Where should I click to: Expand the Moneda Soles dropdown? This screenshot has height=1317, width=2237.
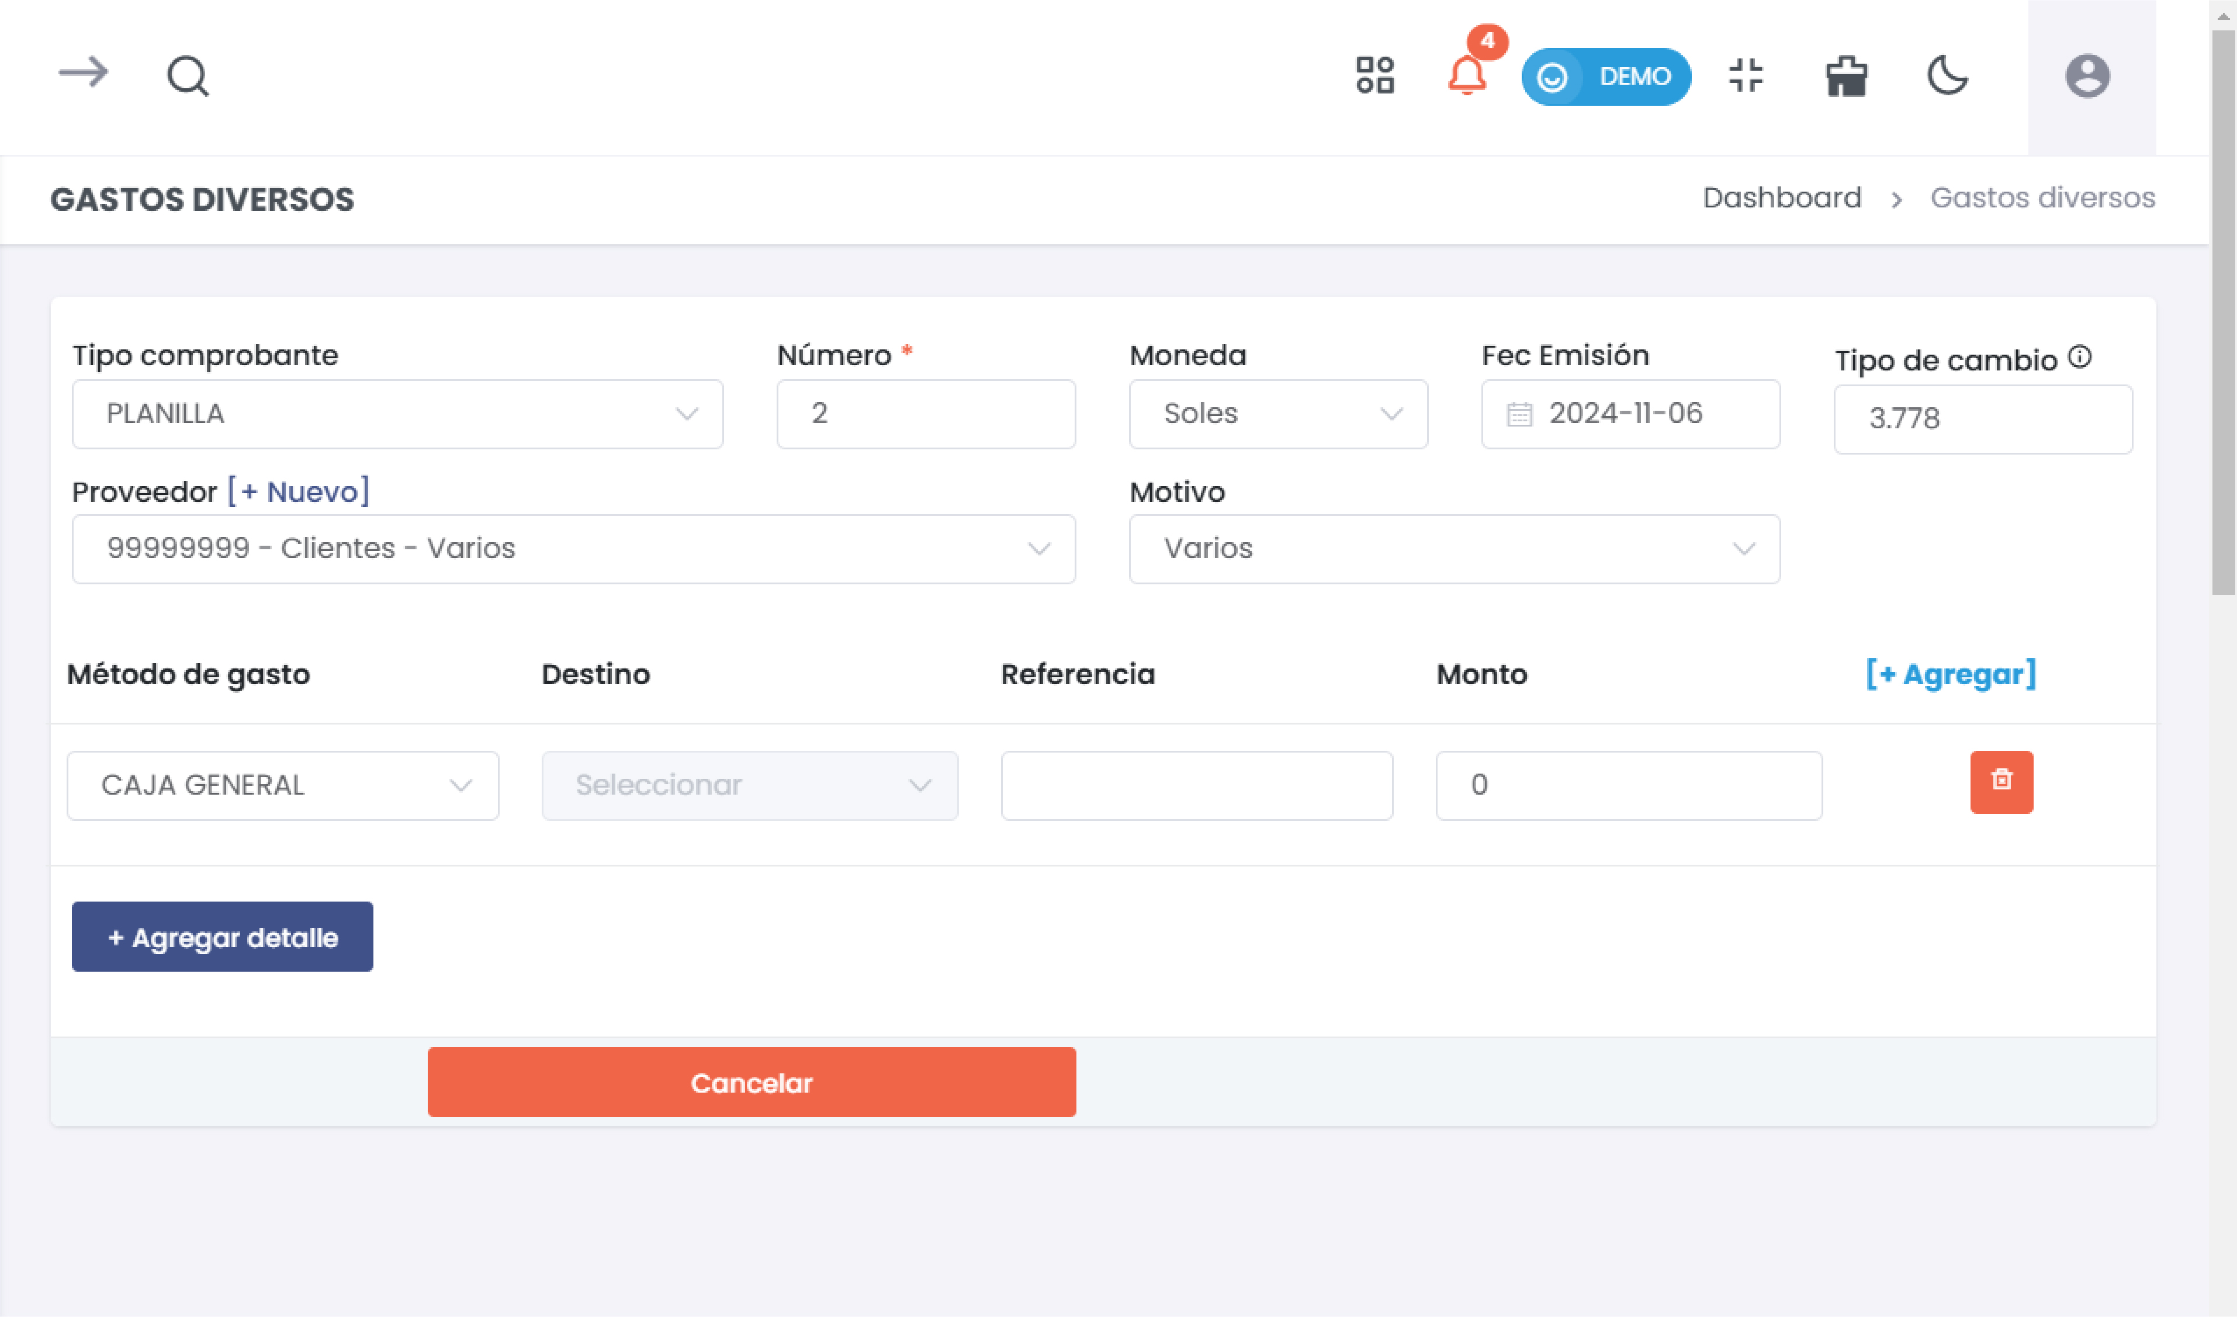click(x=1277, y=414)
